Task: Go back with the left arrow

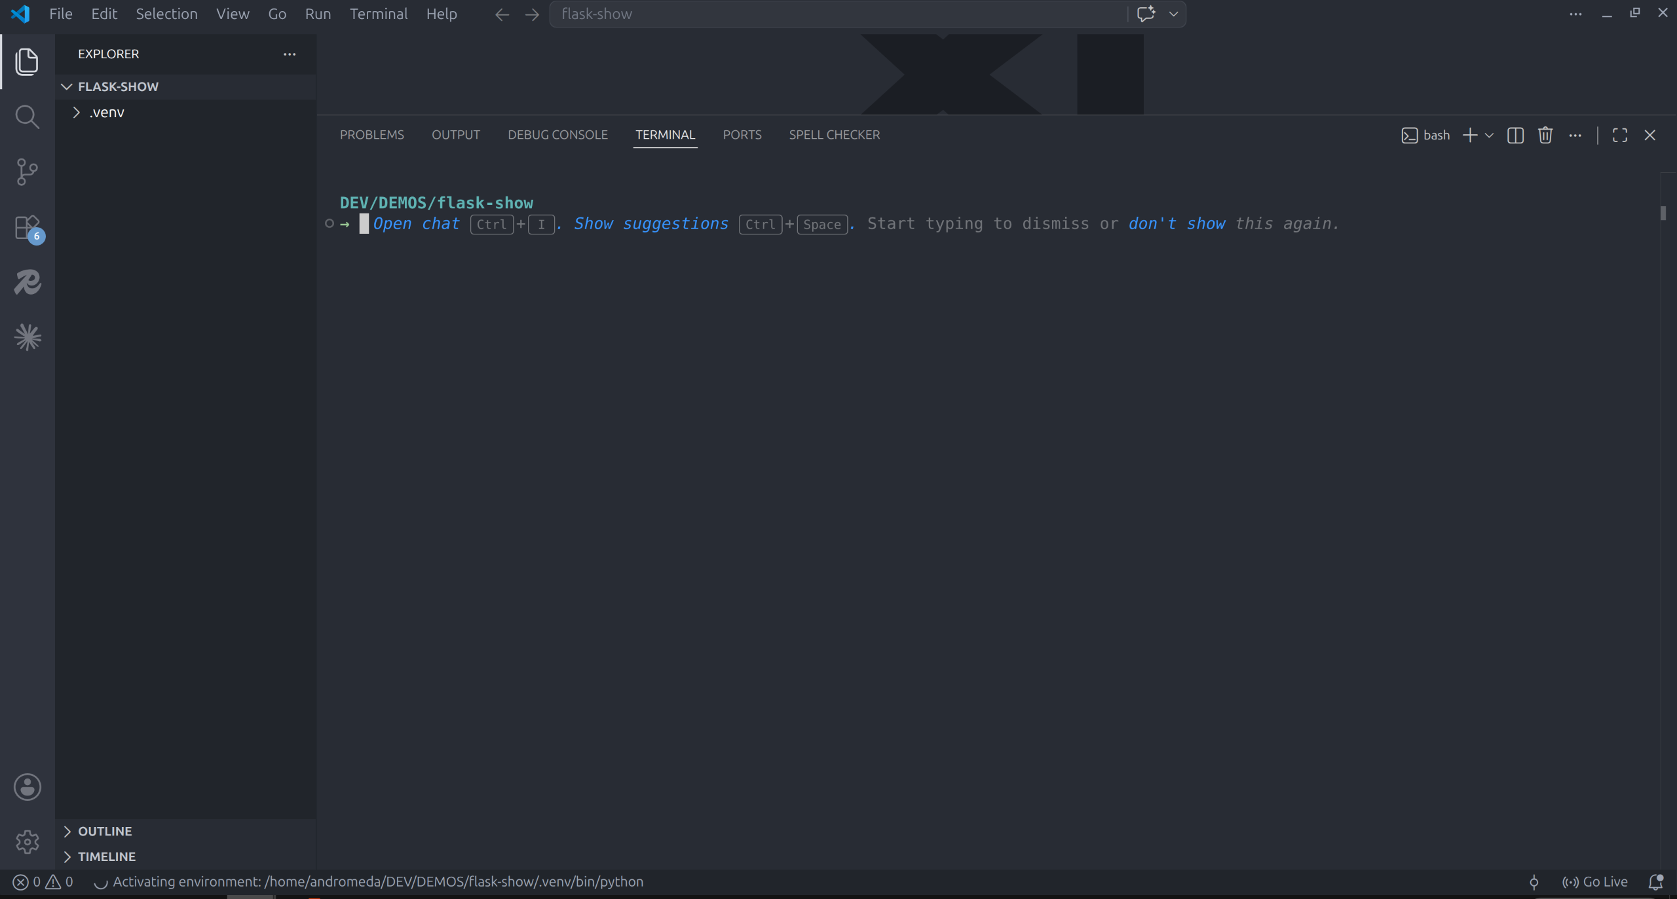Action: pyautogui.click(x=502, y=14)
